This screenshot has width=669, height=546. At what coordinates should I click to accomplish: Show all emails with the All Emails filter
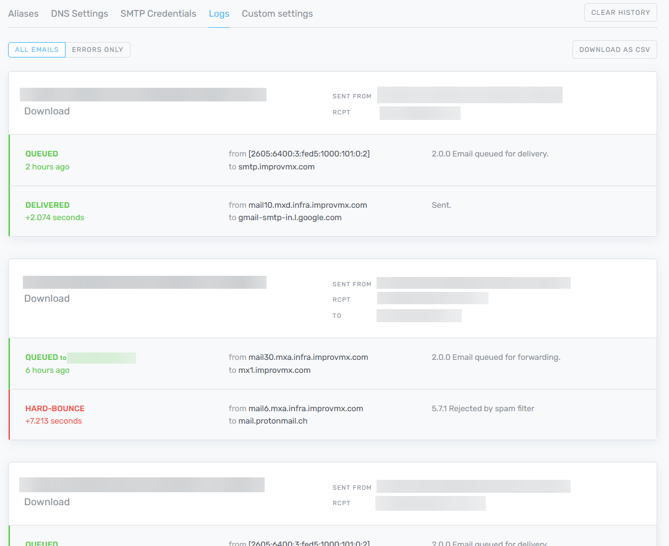click(x=36, y=49)
